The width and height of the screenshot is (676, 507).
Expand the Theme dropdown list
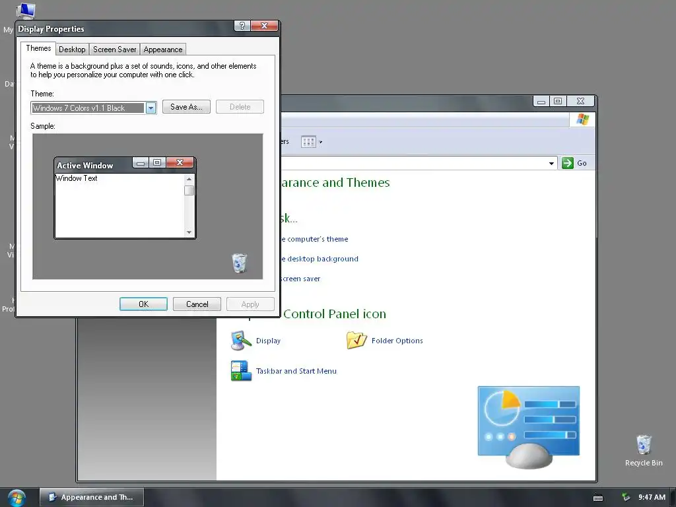[151, 108]
